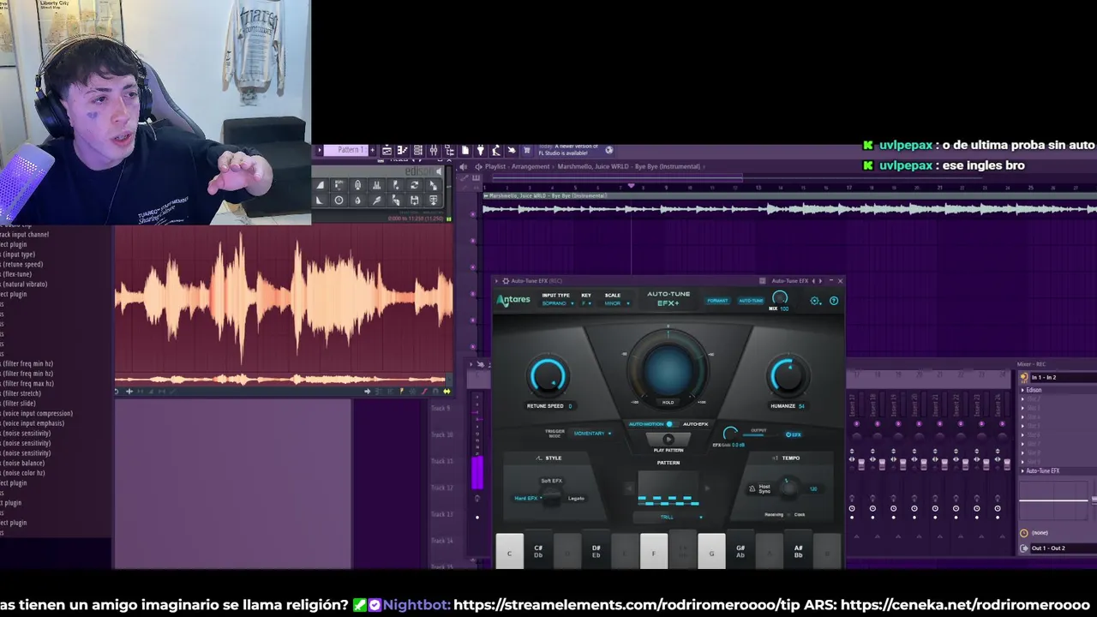Select the Legato style option
Viewport: 1097px width, 617px height.
coord(576,499)
